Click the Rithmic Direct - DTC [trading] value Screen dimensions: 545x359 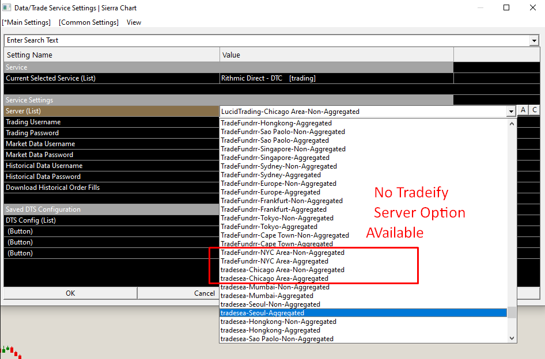pos(336,78)
